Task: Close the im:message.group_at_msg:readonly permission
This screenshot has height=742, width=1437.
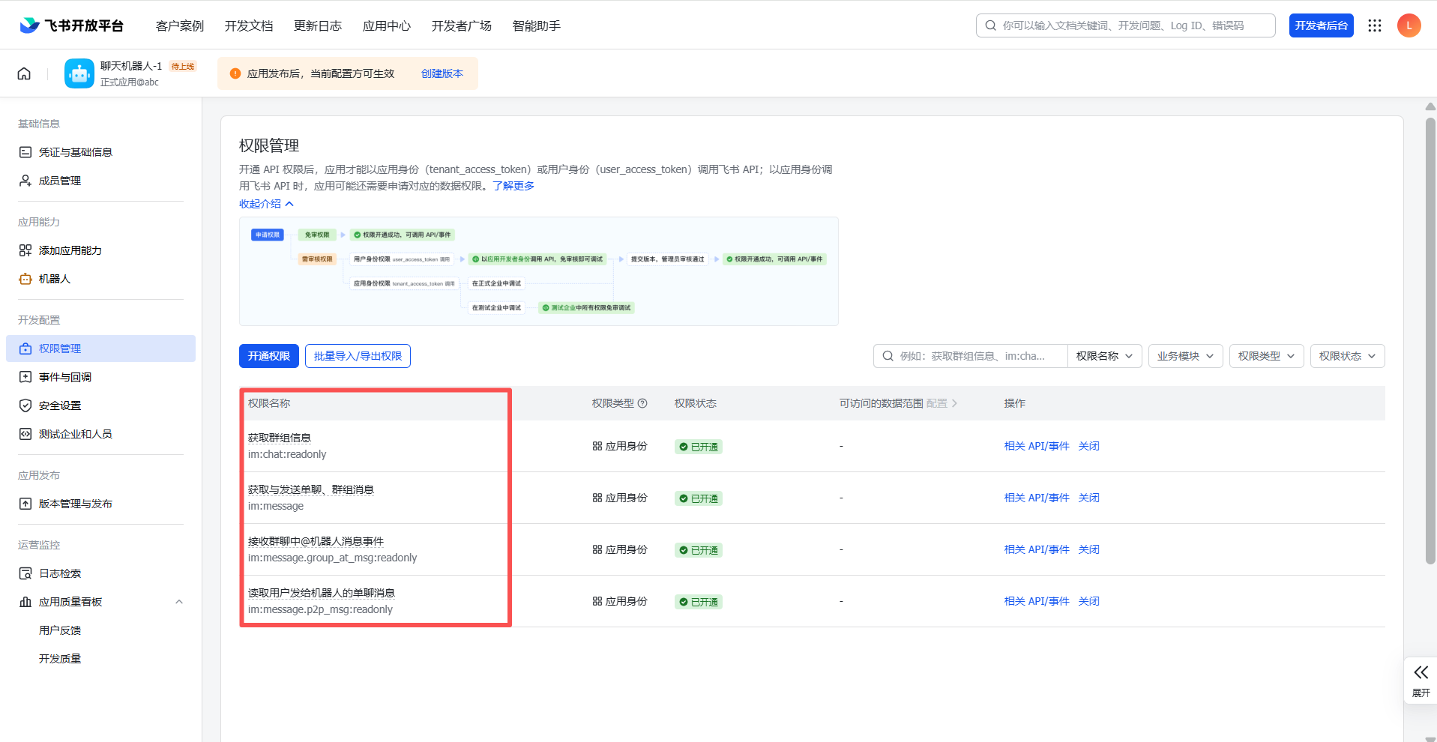Action: click(x=1089, y=549)
